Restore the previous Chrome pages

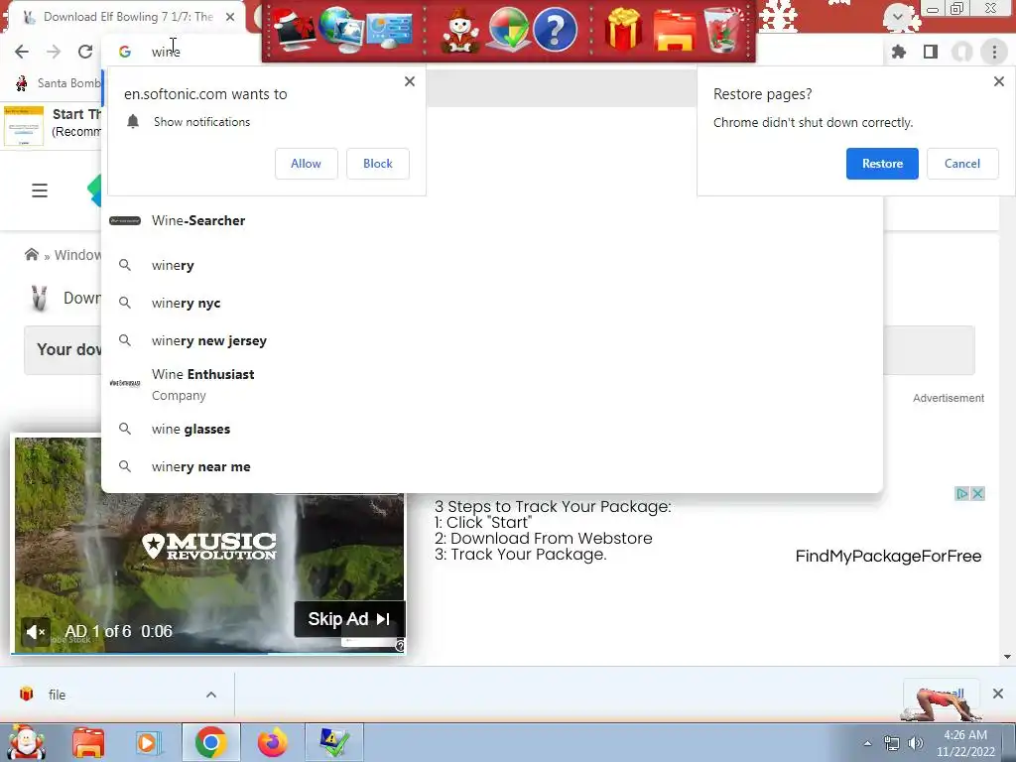point(882,164)
